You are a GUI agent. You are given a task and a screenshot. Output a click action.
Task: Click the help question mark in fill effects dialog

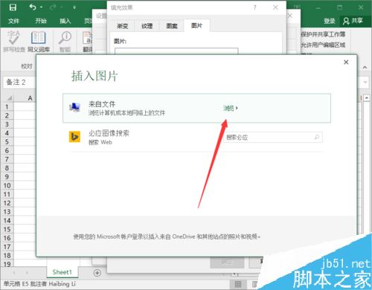[254, 7]
